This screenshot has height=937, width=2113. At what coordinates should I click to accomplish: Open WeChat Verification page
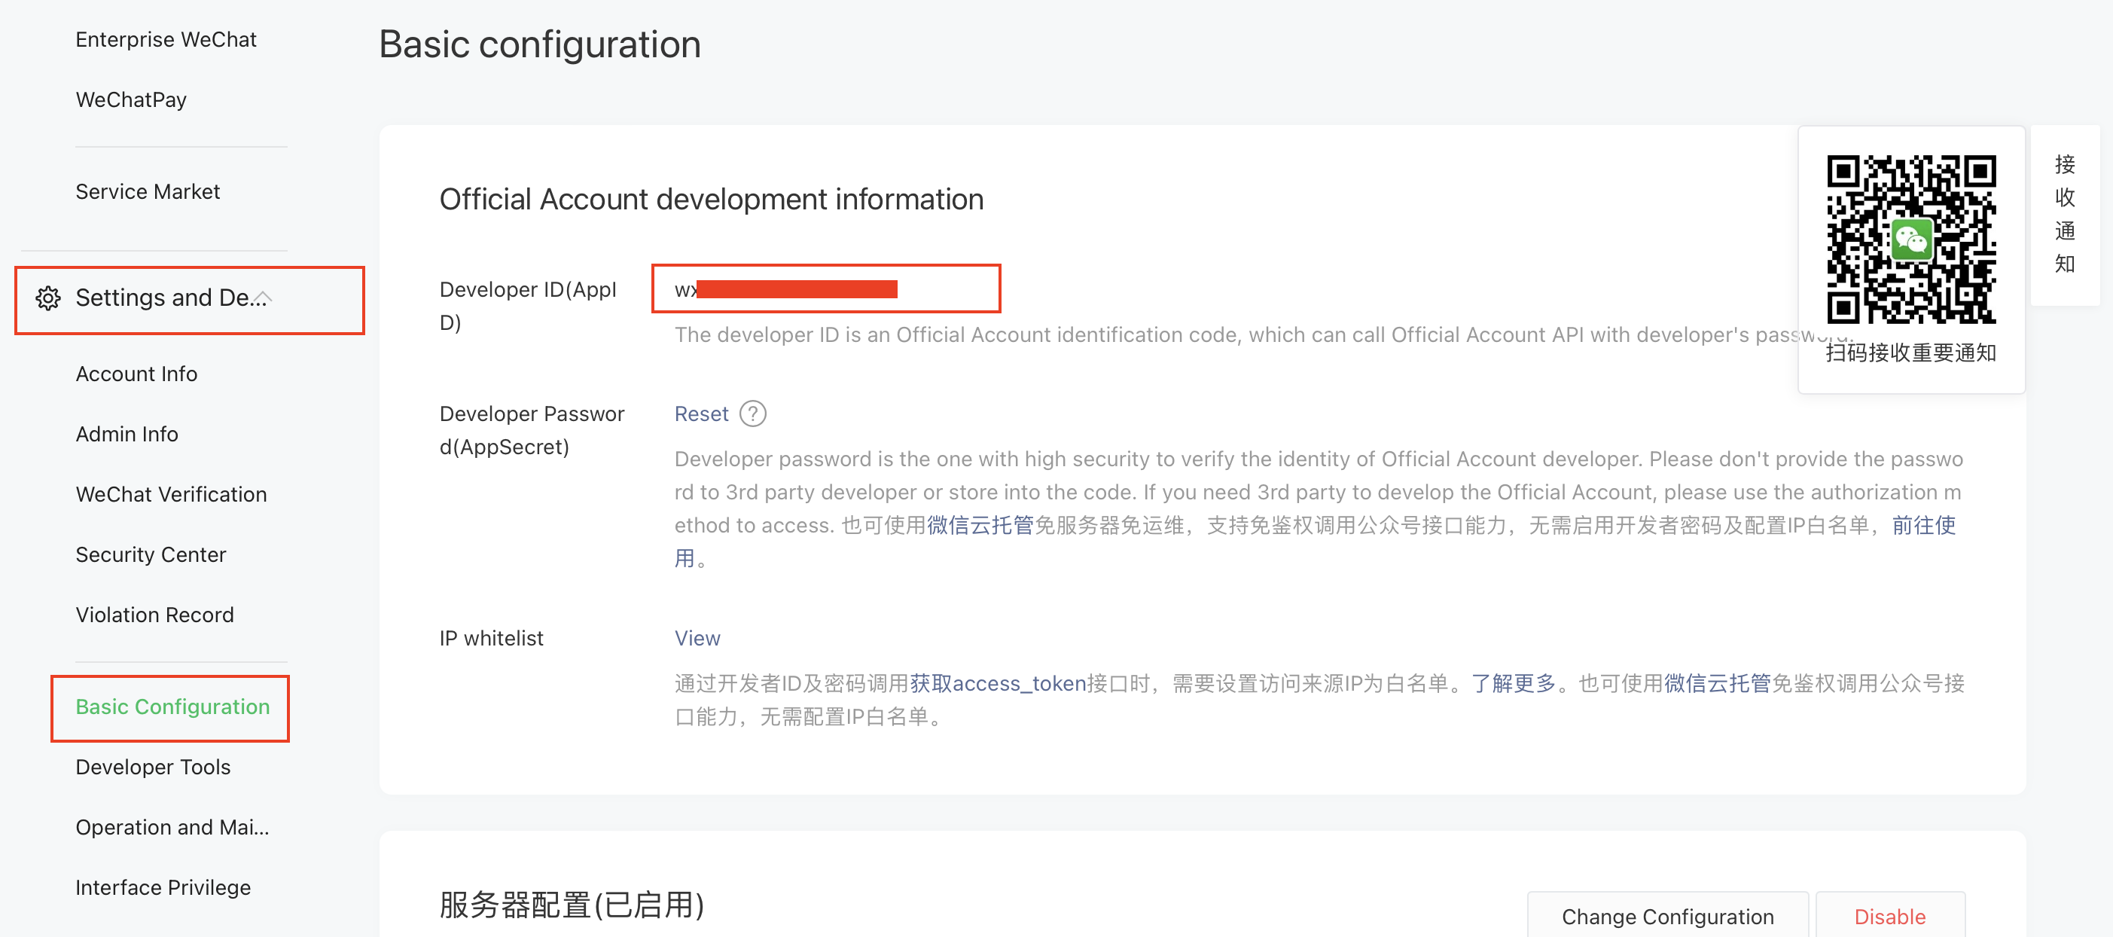click(x=171, y=494)
